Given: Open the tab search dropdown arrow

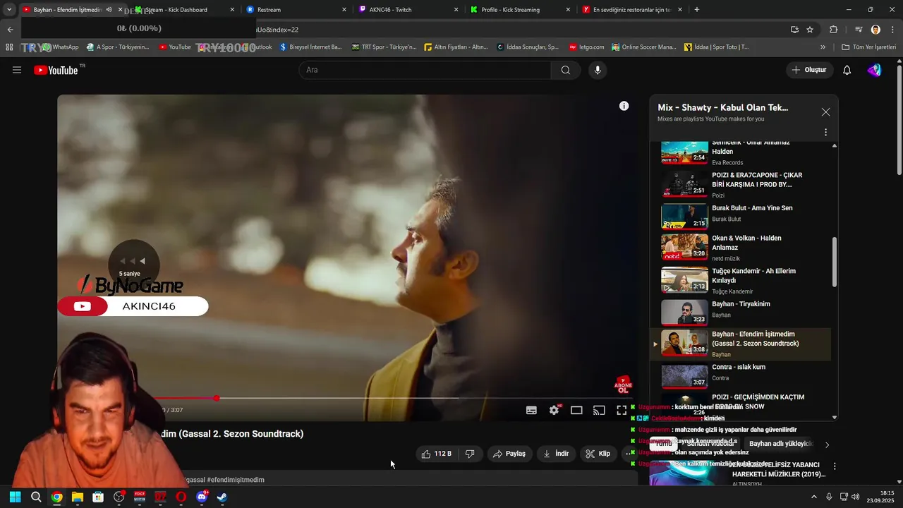Looking at the screenshot, I should (x=9, y=10).
